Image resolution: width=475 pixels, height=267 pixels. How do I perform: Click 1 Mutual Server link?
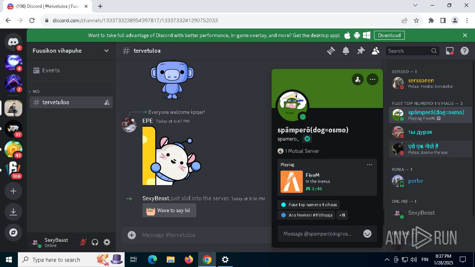[298, 151]
